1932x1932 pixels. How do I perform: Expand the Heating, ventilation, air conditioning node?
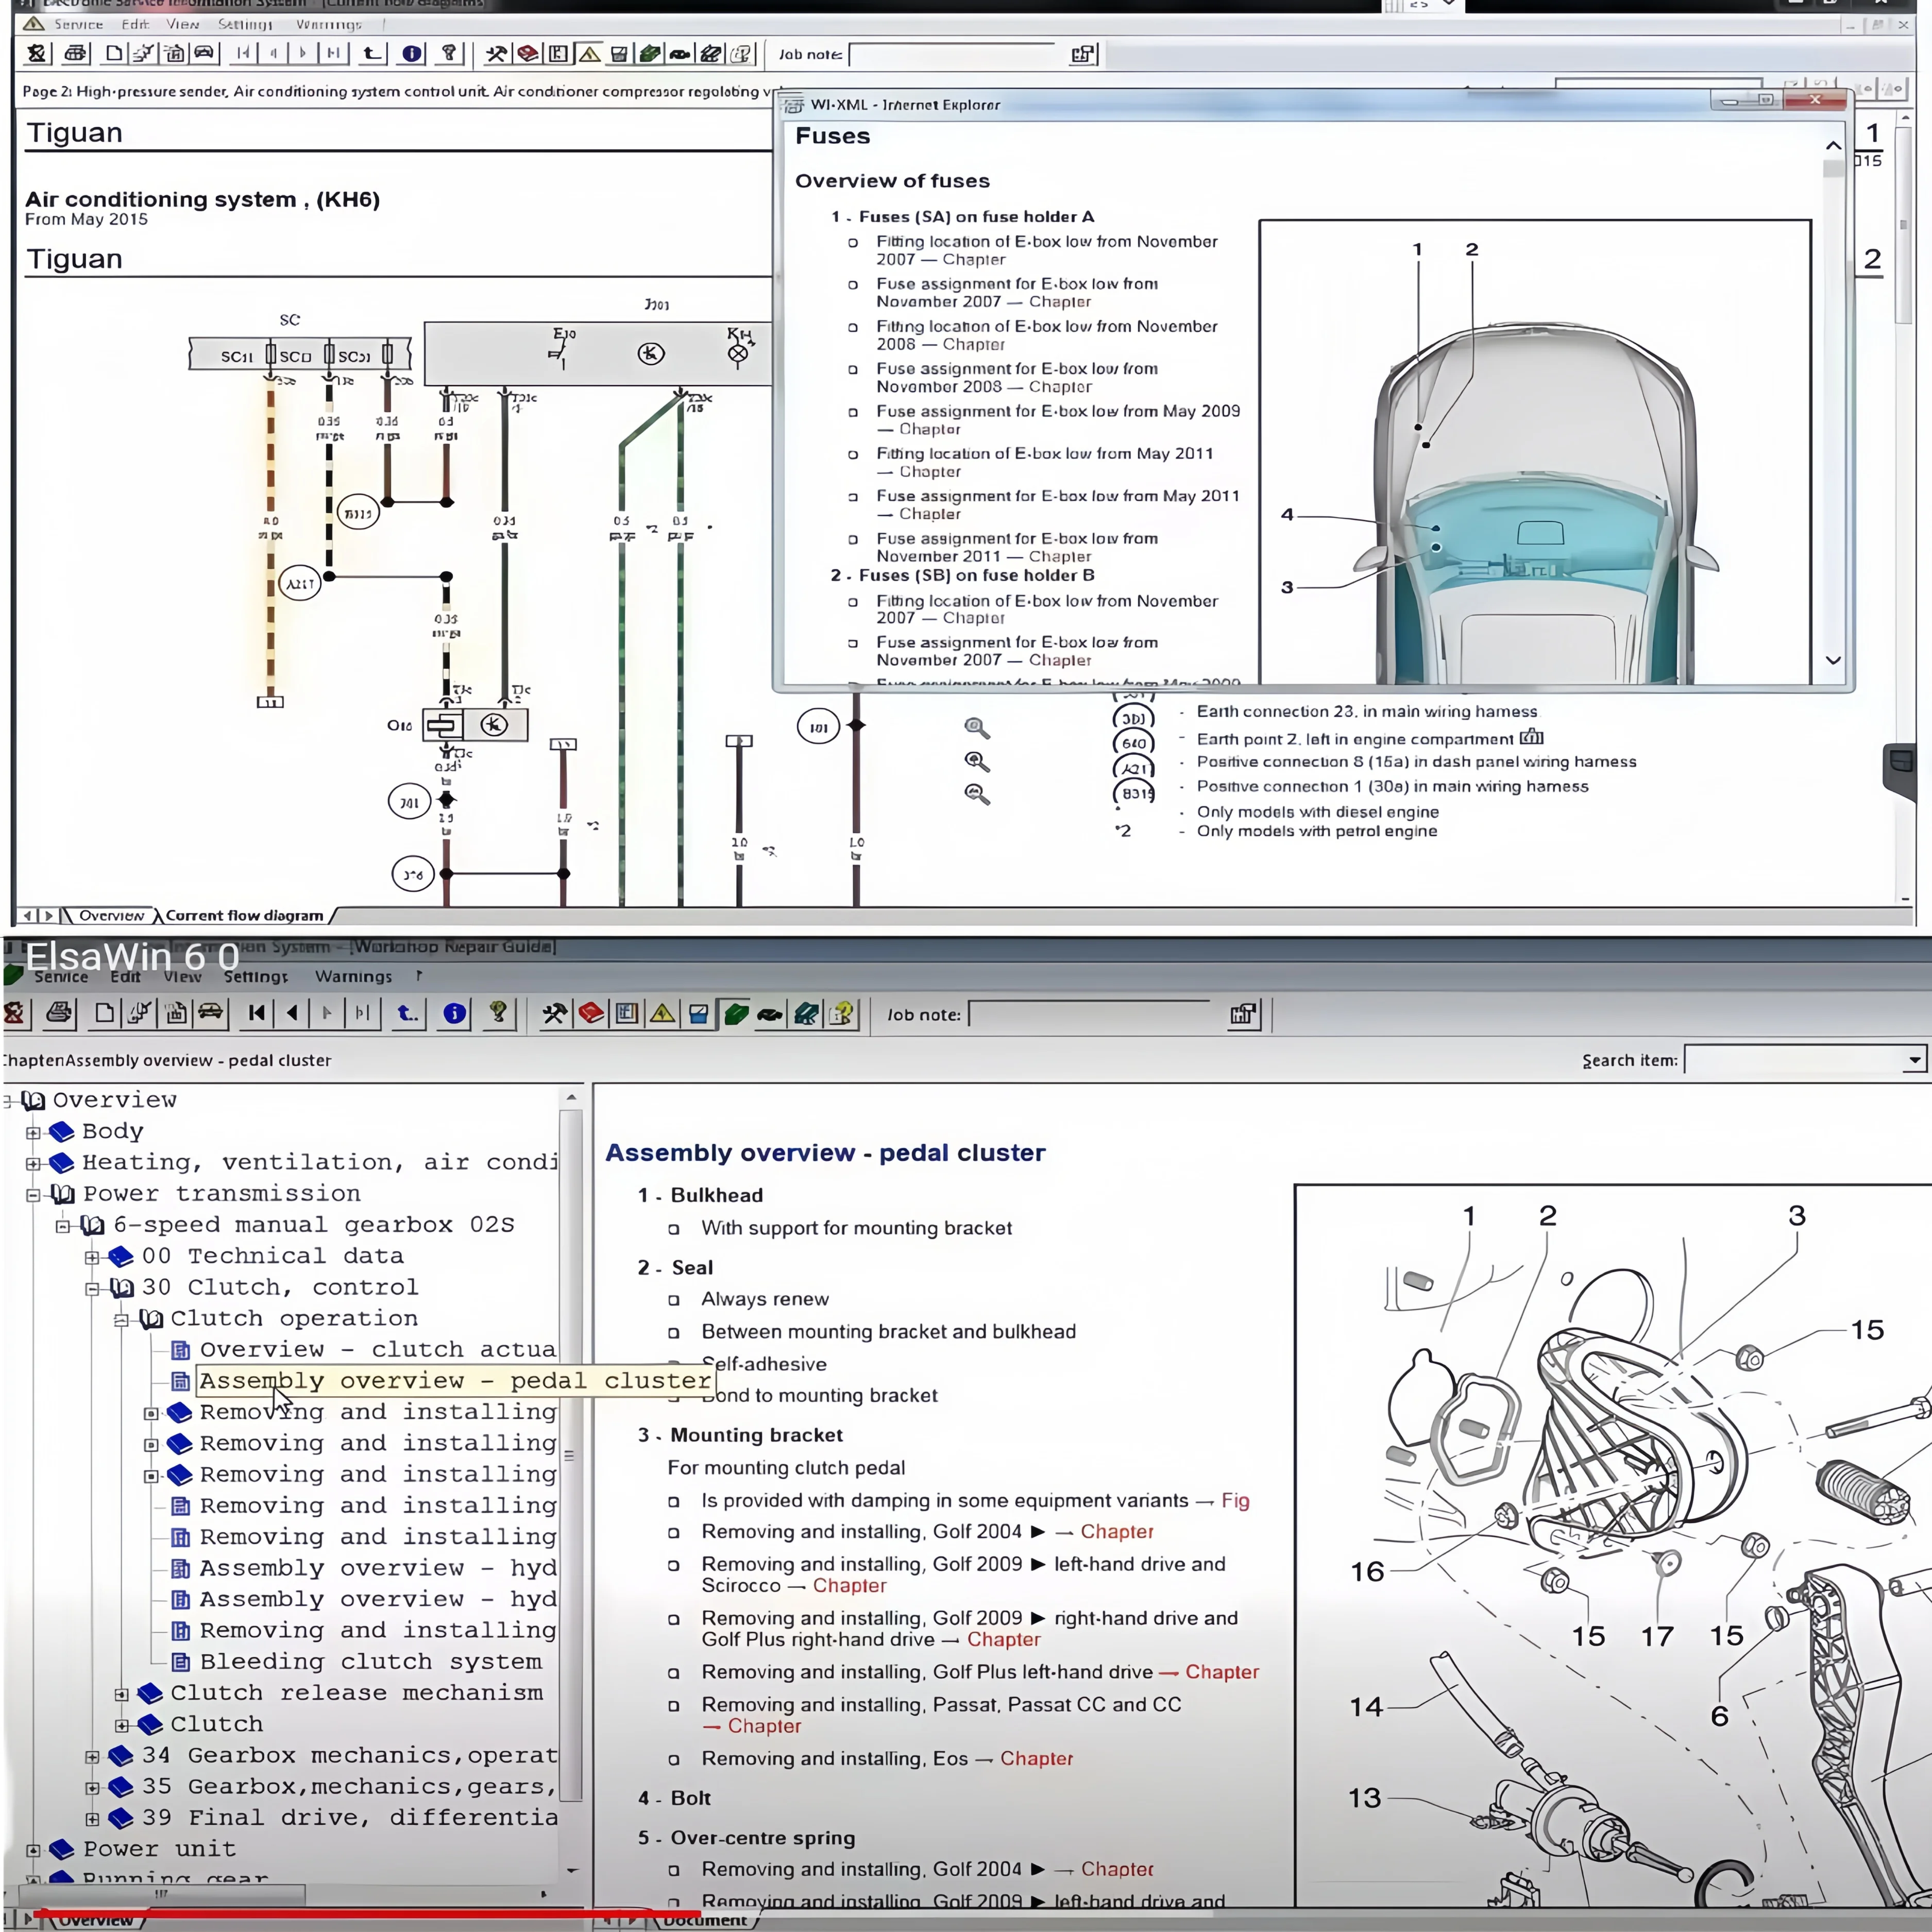[33, 1163]
